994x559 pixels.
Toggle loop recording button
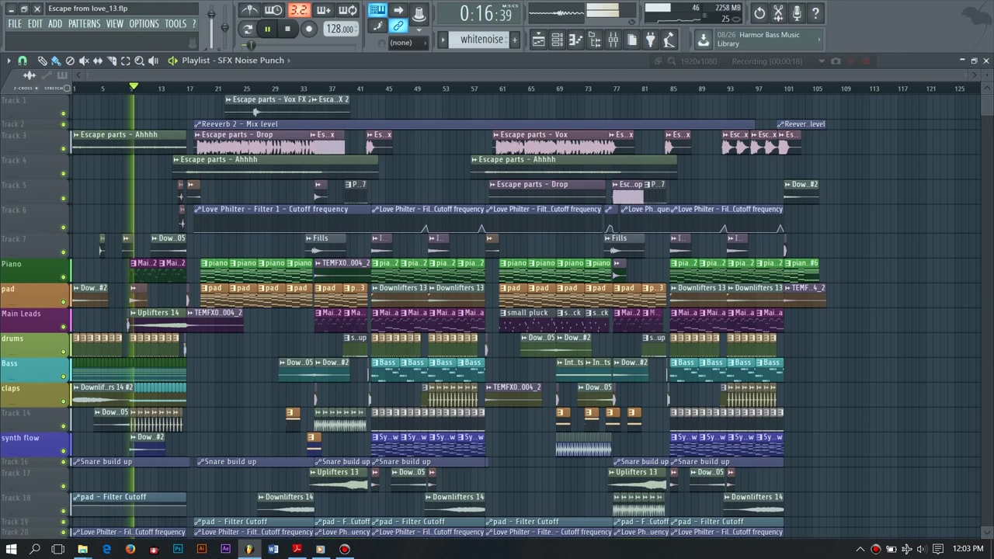point(347,10)
